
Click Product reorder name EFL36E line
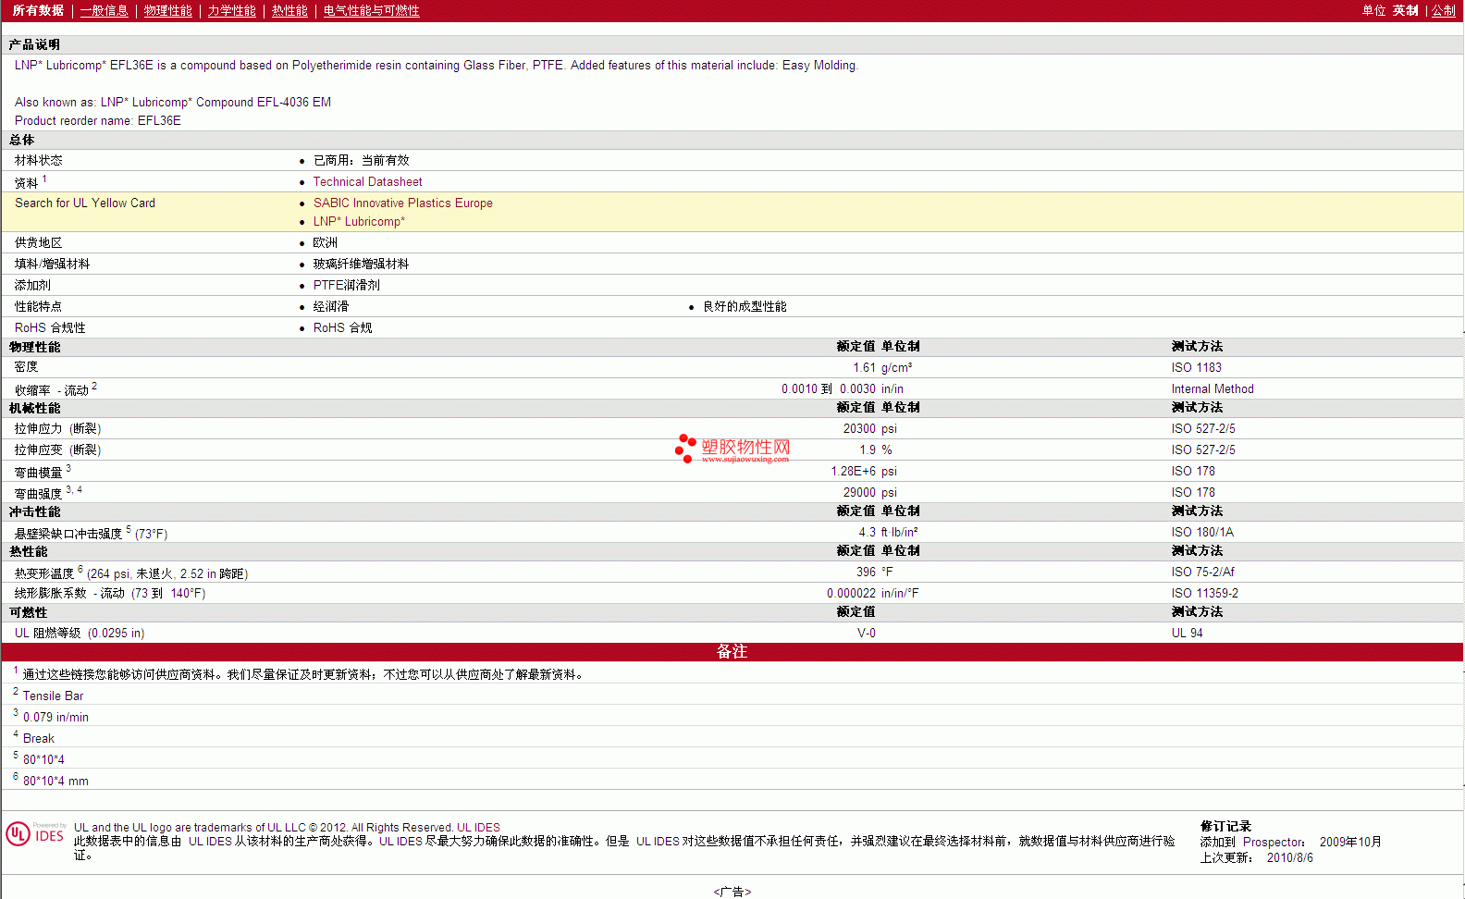(97, 121)
